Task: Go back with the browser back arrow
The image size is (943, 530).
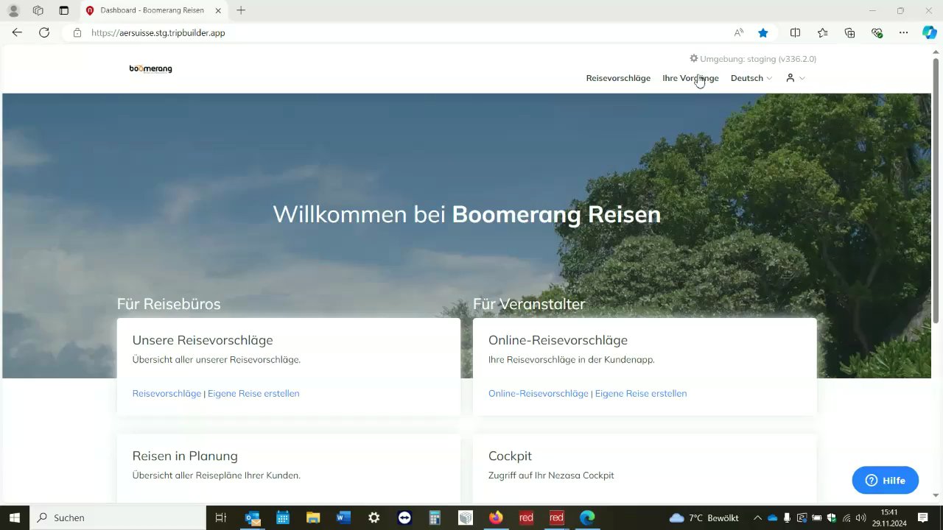Action: (x=17, y=32)
